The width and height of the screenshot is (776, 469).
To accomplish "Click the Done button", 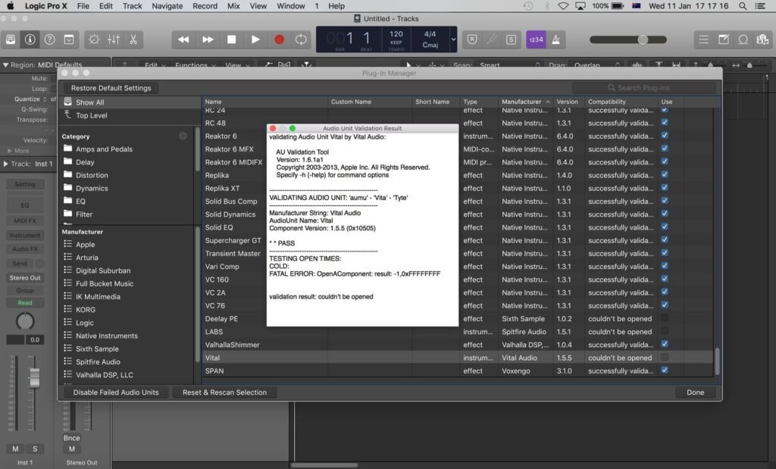I will pyautogui.click(x=696, y=392).
